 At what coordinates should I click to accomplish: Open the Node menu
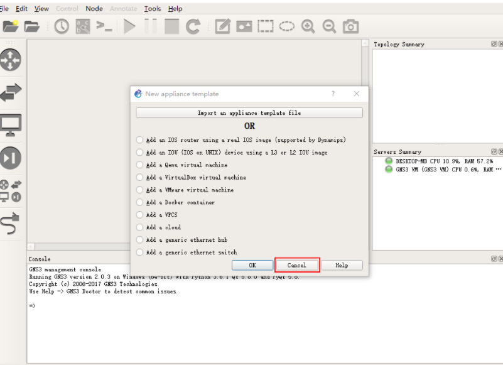point(94,8)
